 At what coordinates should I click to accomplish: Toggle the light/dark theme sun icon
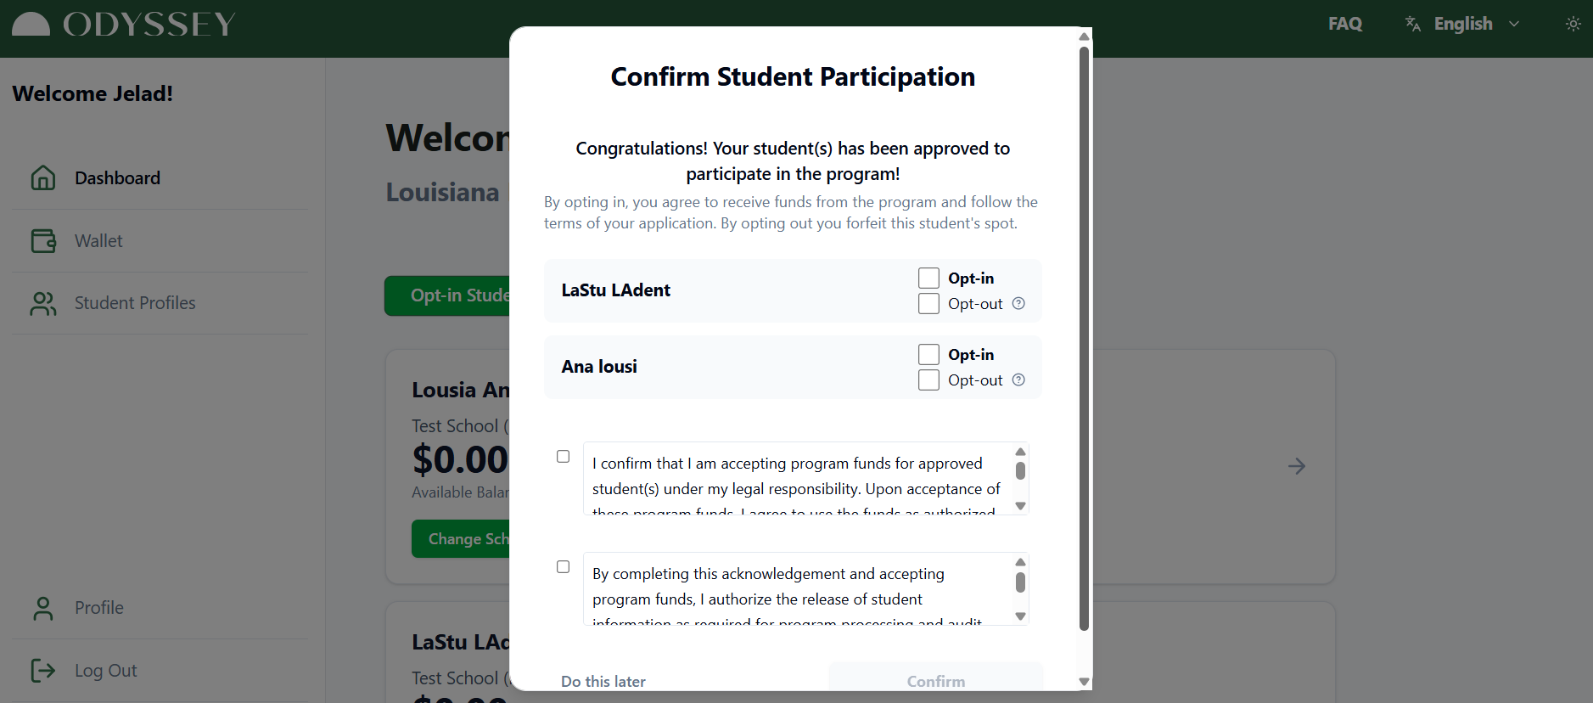(1573, 24)
